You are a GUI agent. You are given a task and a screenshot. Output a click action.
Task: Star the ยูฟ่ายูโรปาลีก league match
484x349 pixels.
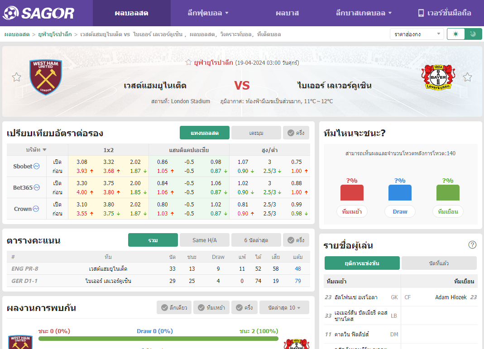click(x=188, y=62)
